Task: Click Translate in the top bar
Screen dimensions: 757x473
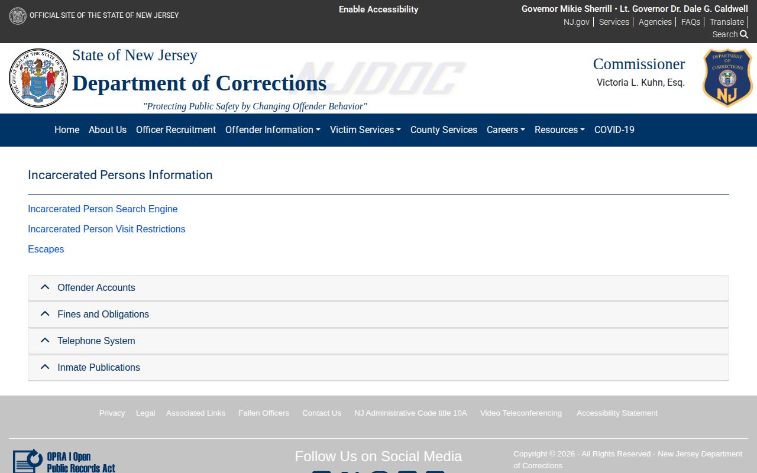Action: click(727, 22)
